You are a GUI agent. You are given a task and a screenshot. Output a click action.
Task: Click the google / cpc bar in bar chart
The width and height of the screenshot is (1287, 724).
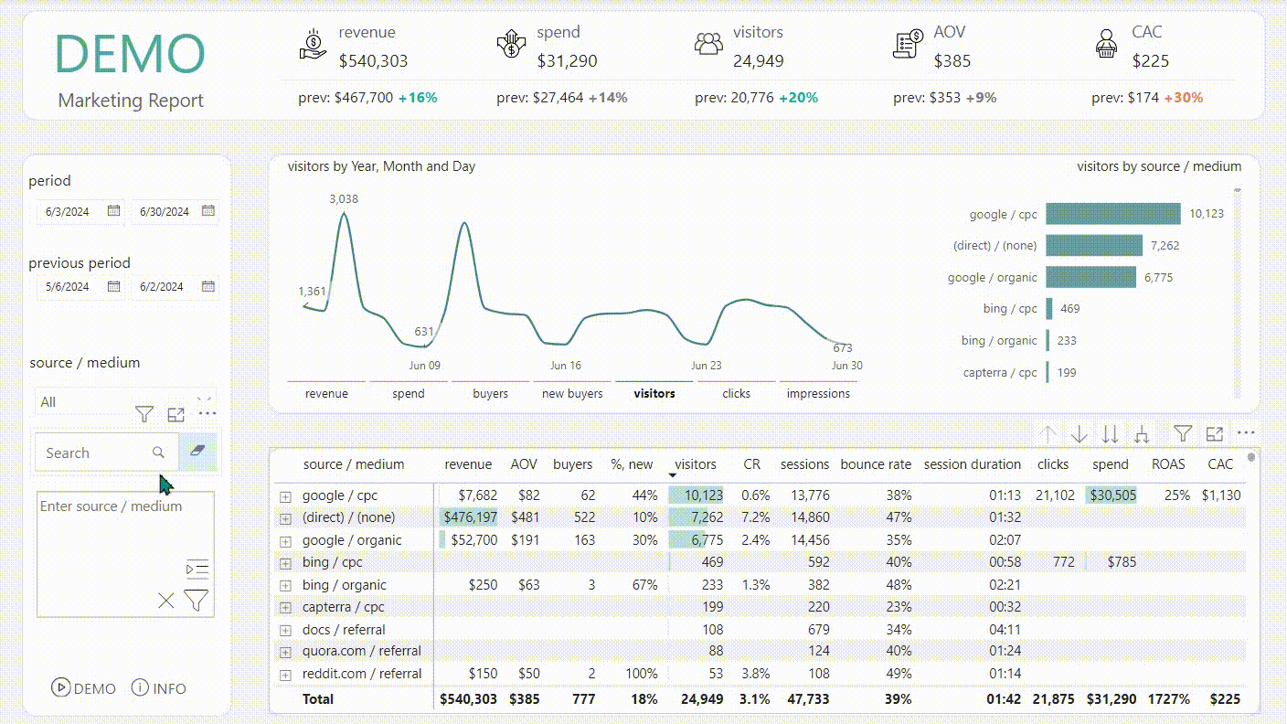tap(1112, 214)
